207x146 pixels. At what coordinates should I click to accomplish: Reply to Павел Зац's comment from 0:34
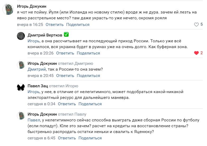pyautogui.click(x=67, y=104)
